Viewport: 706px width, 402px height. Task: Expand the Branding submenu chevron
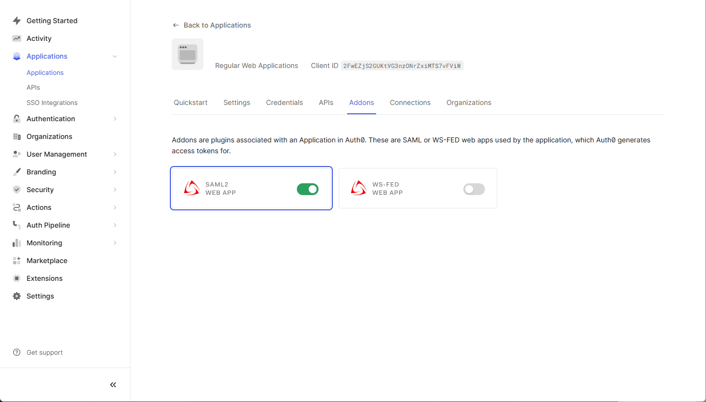[x=115, y=172]
